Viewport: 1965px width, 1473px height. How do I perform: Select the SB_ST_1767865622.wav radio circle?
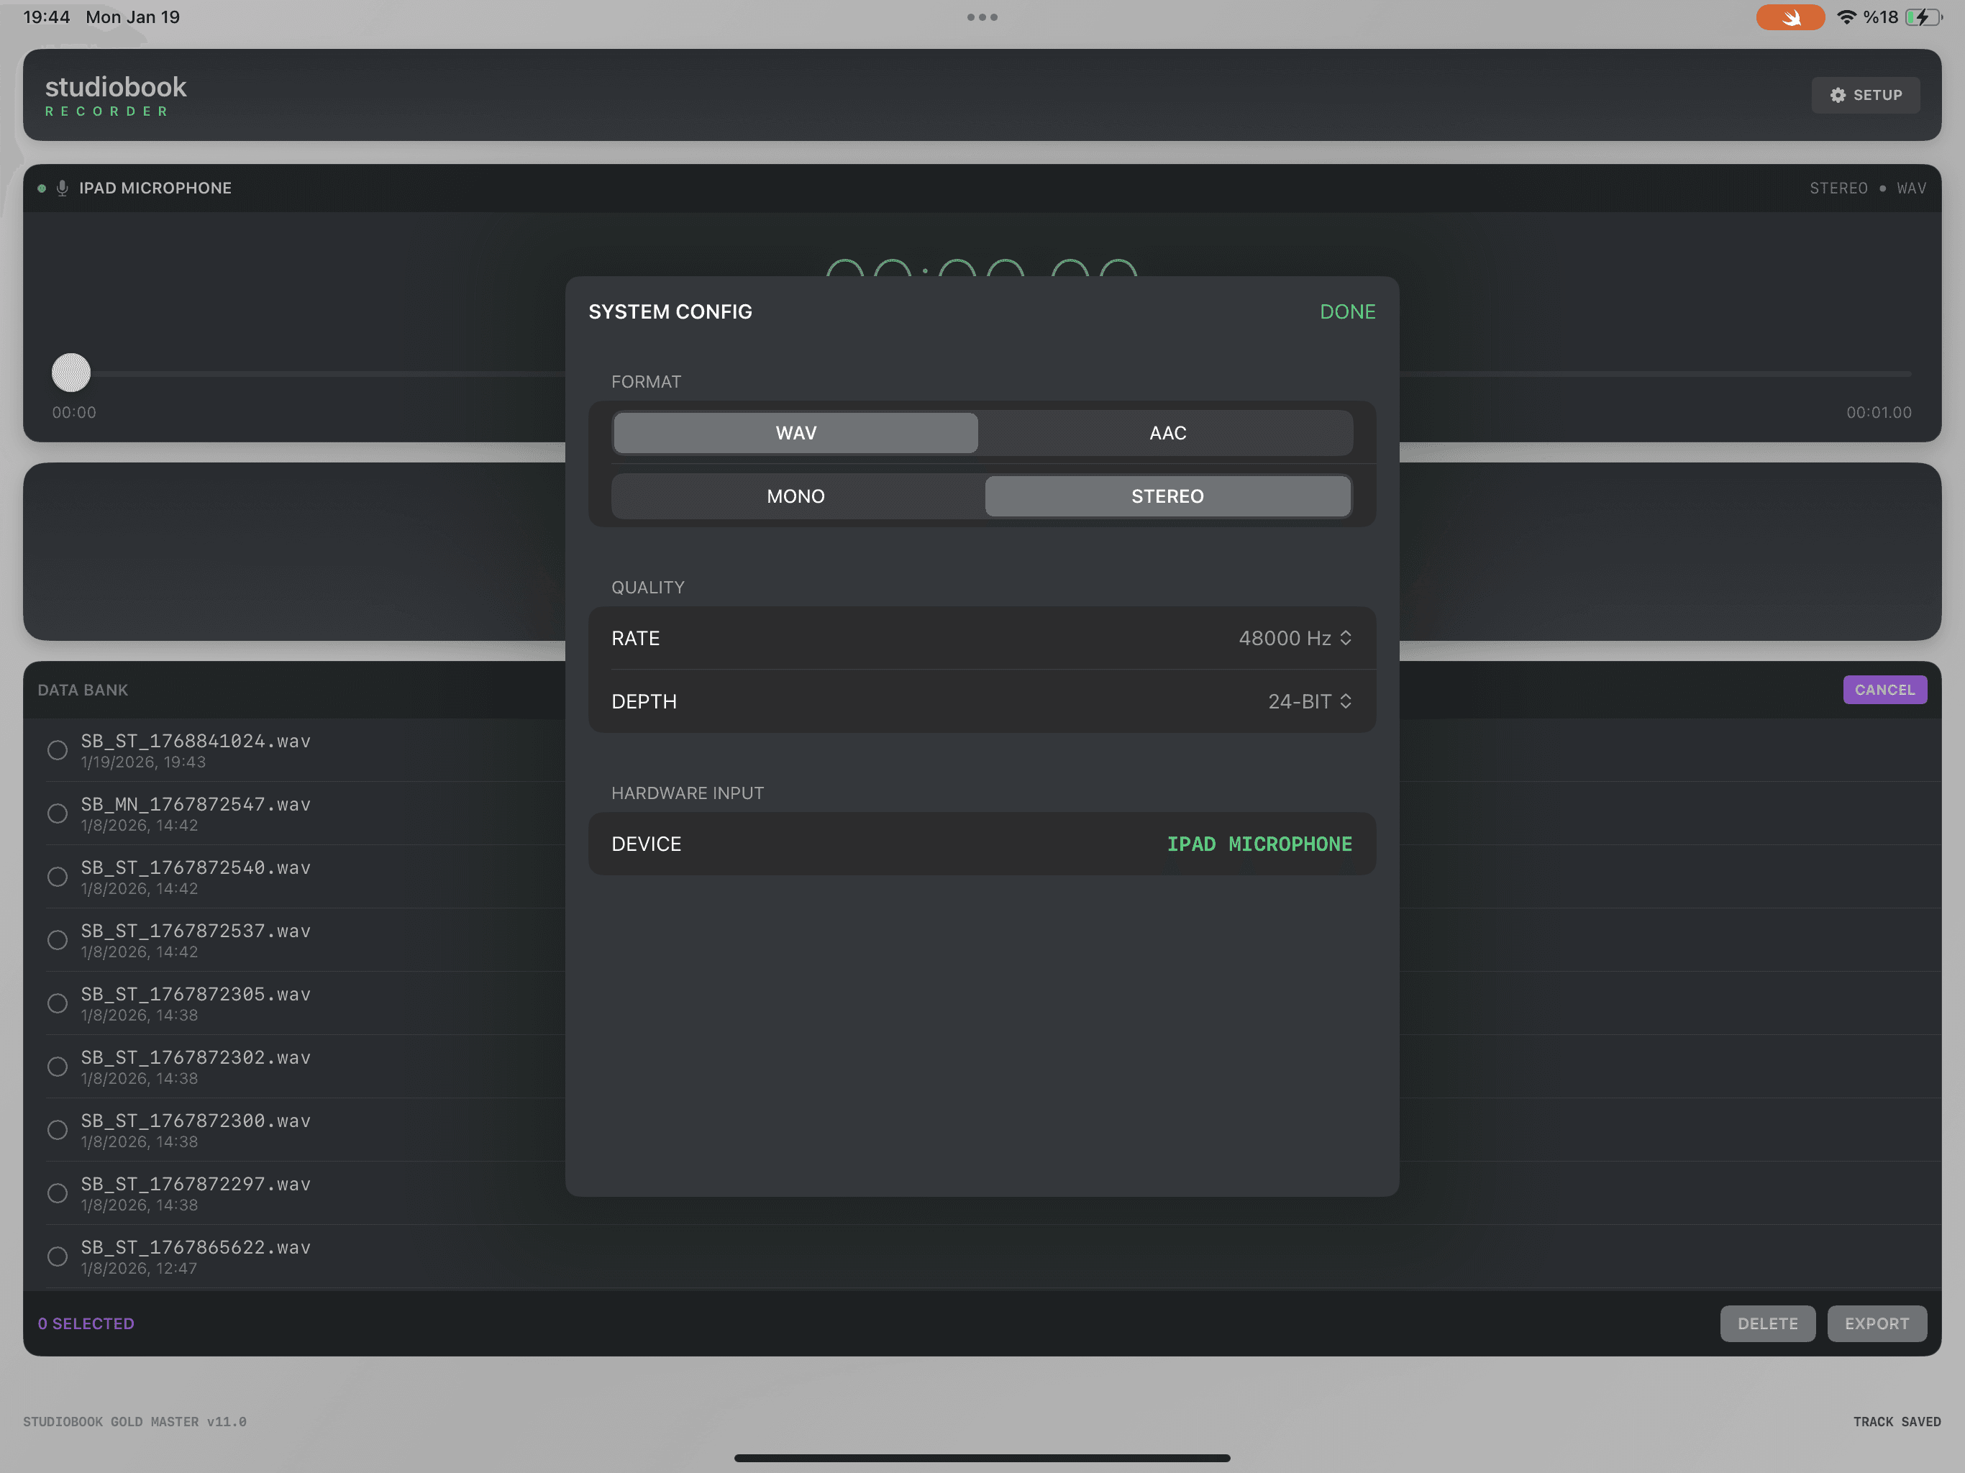(58, 1257)
